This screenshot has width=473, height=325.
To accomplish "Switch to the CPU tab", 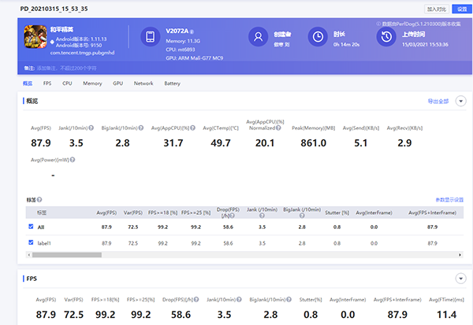I will (x=67, y=83).
